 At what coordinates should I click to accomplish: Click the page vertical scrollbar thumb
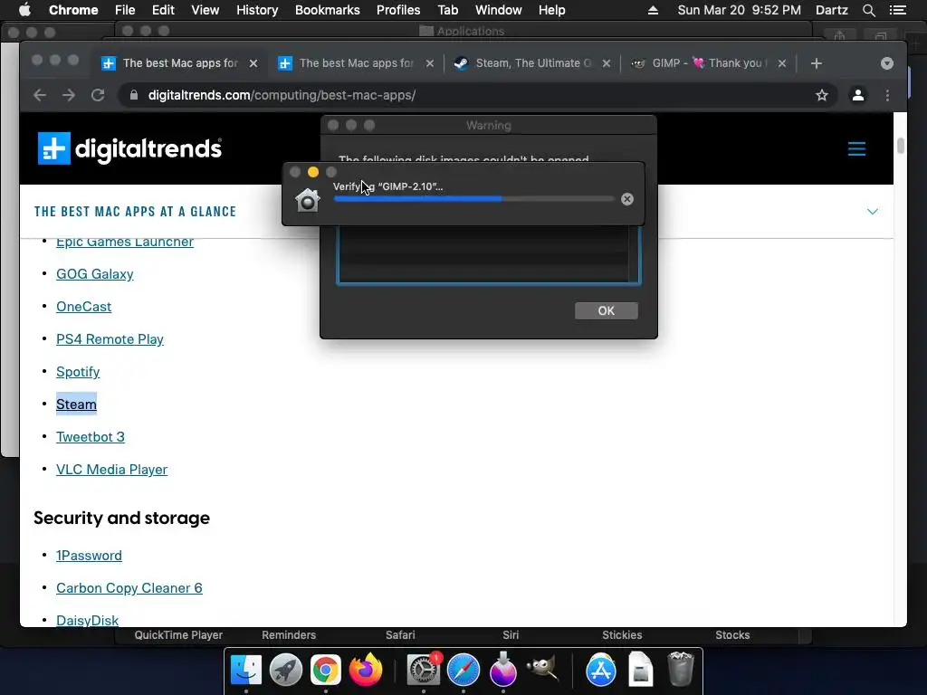click(901, 145)
